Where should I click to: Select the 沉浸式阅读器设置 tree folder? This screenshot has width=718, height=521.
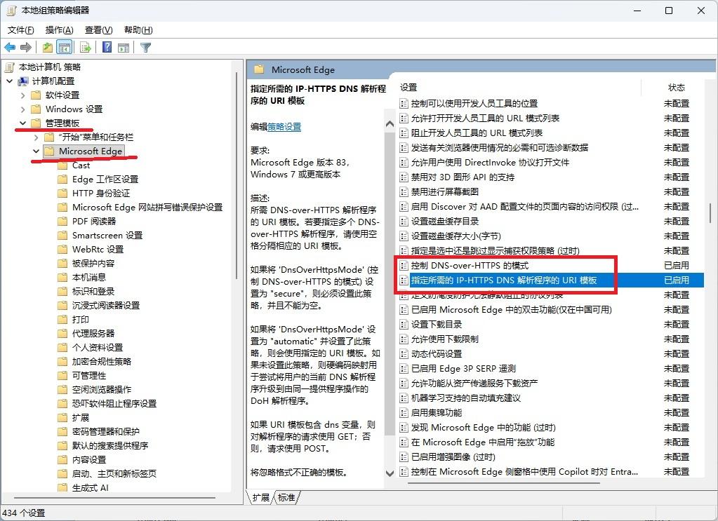pos(106,306)
